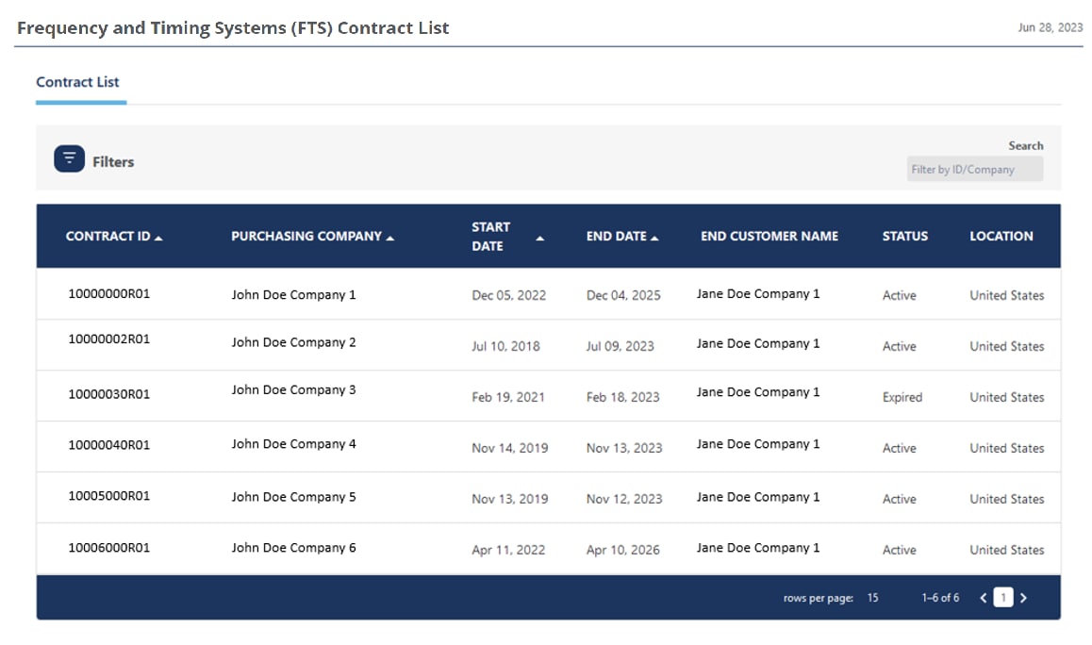Open contract 10000000R01
Screen dimensions: 1092x645
pos(108,294)
